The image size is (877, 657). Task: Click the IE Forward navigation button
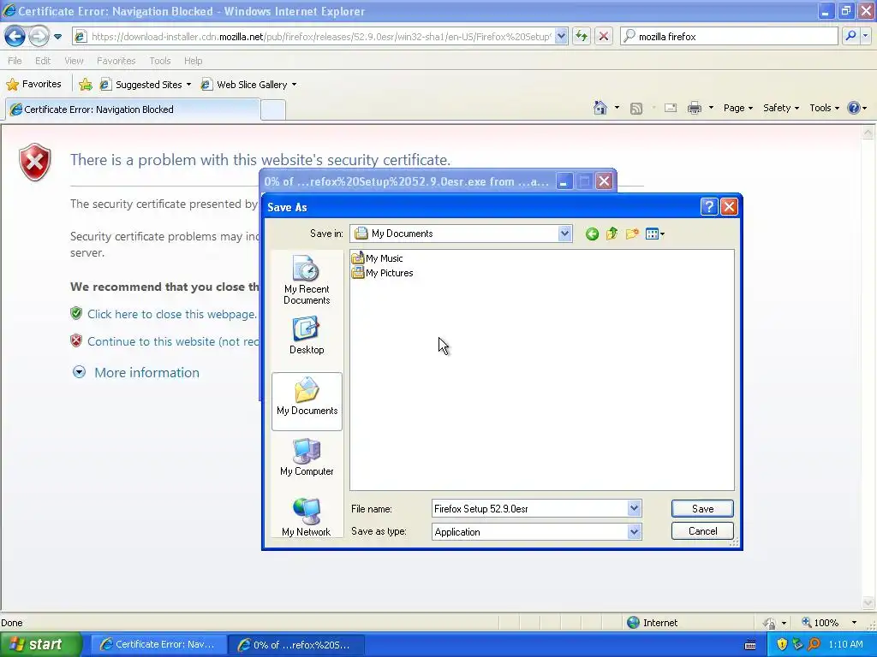[x=39, y=36]
